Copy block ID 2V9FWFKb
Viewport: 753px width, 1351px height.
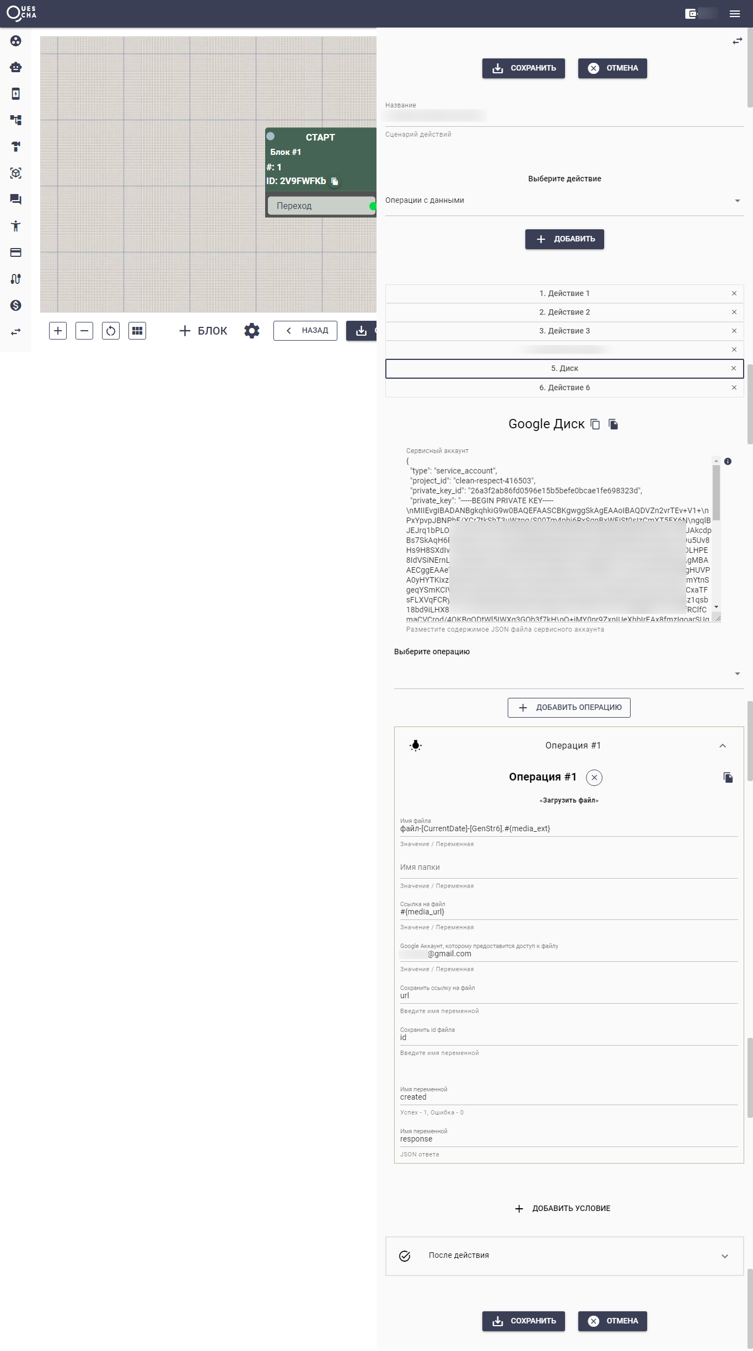pyautogui.click(x=335, y=181)
